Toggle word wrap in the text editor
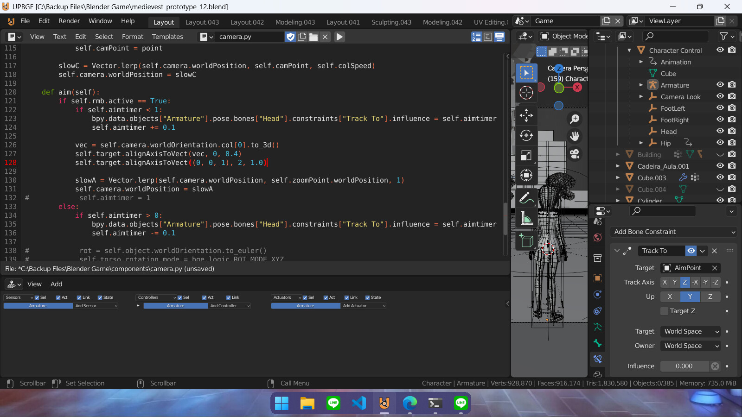This screenshot has height=417, width=742. tap(488, 37)
